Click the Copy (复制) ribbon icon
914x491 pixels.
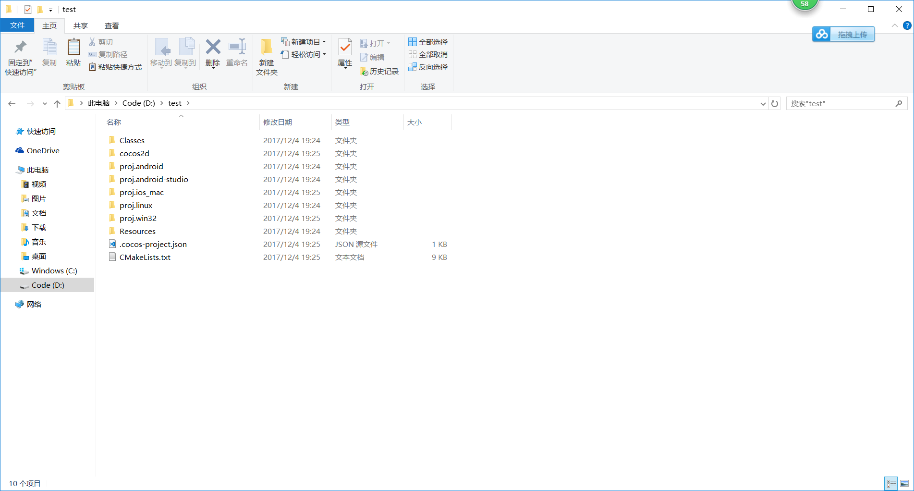pyautogui.click(x=49, y=47)
